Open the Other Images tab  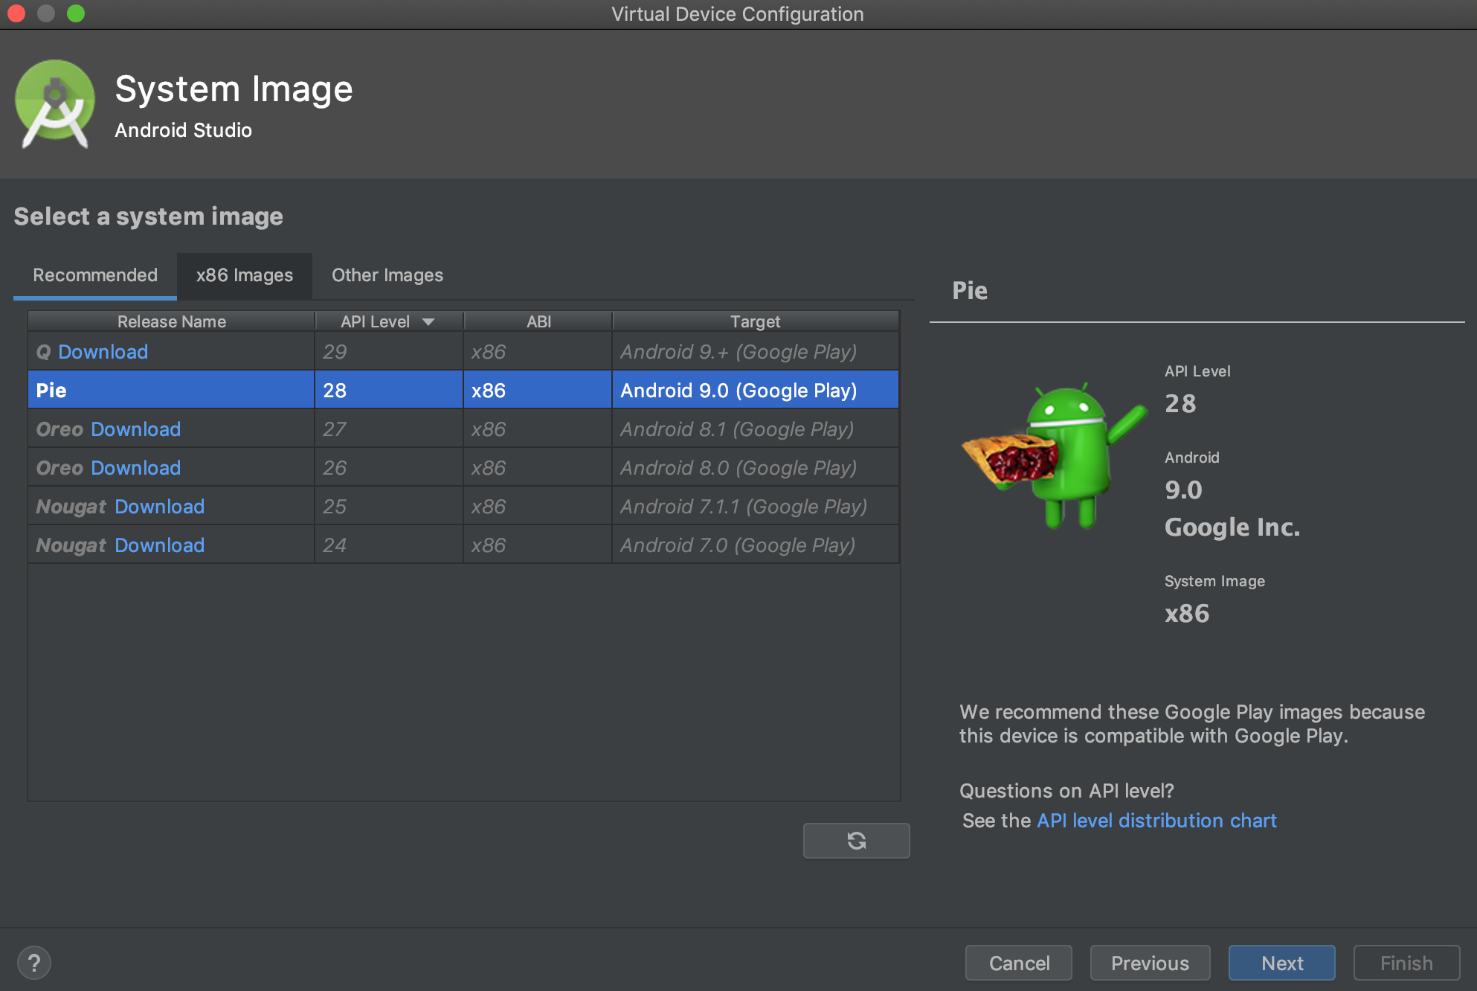[387, 276]
